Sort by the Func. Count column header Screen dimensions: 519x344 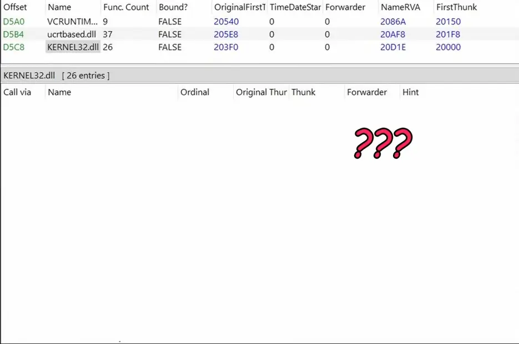point(126,7)
